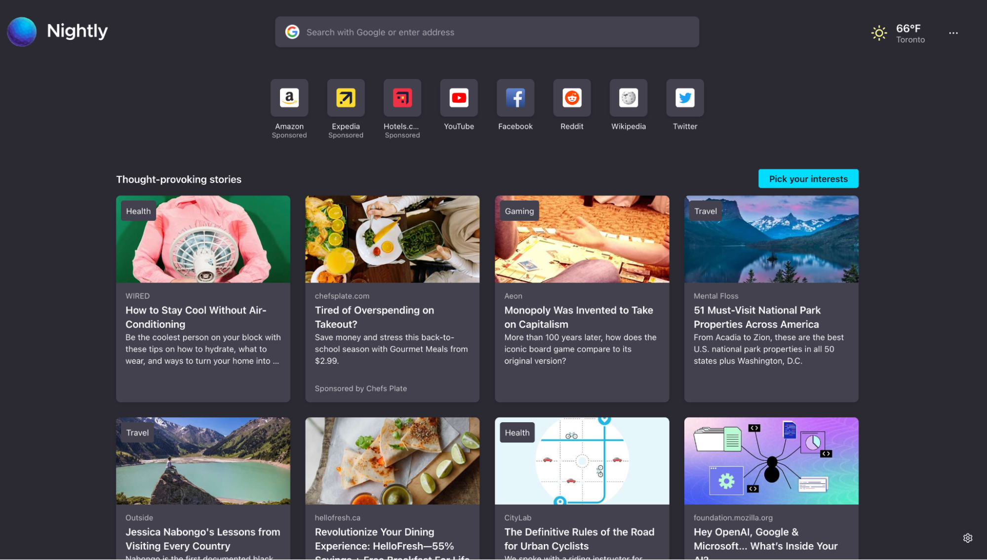Open the Monopoly board game article thumbnail

(582, 239)
